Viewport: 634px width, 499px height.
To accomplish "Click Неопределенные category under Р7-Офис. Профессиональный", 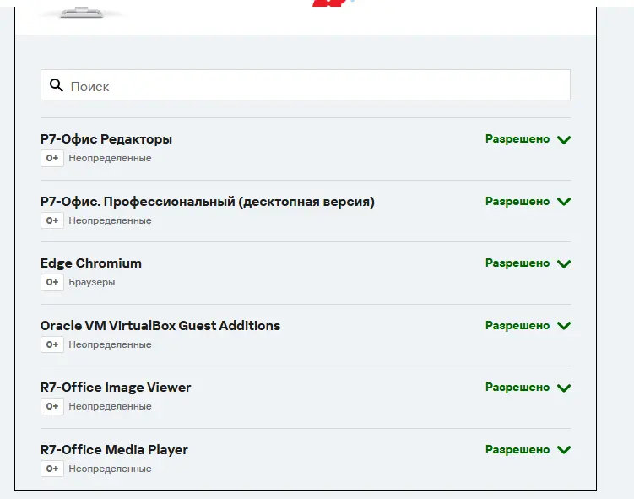I will click(x=110, y=220).
